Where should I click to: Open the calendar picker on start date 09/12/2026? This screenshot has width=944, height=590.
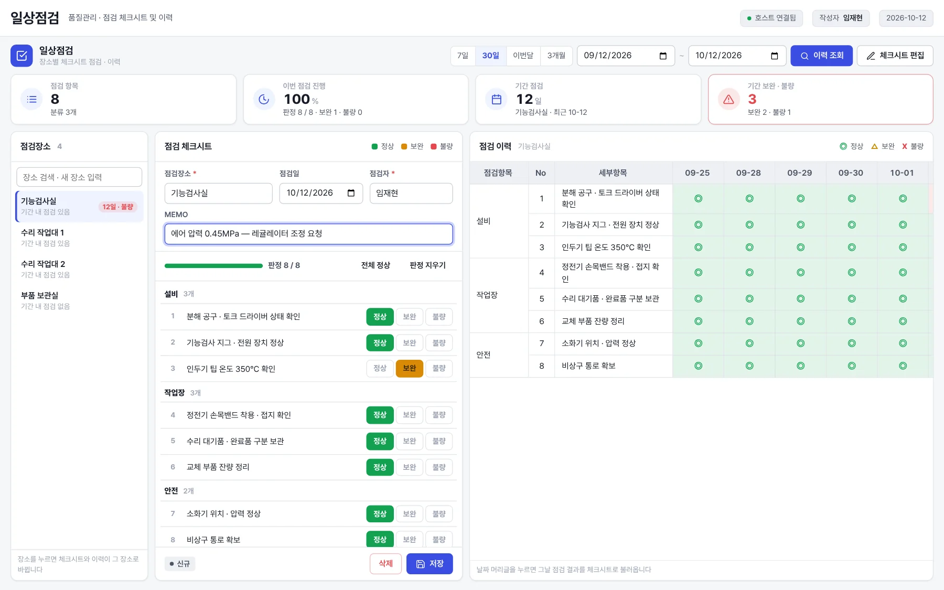(663, 56)
